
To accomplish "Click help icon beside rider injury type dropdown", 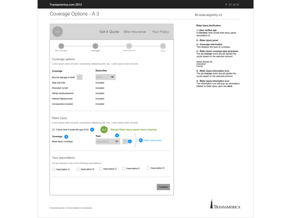I will (125, 141).
